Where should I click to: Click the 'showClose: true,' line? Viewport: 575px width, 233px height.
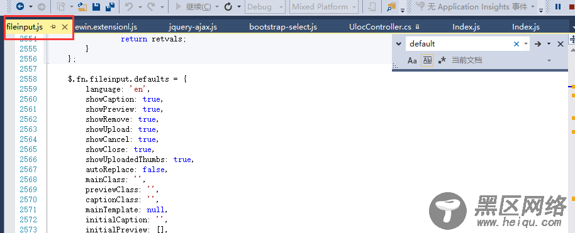(120, 149)
